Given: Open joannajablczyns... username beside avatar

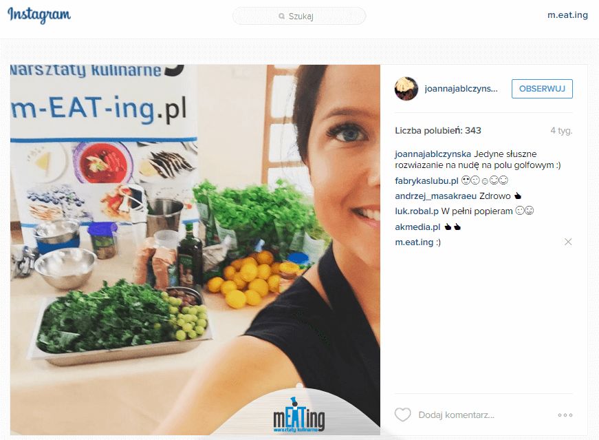Looking at the screenshot, I should (x=461, y=89).
